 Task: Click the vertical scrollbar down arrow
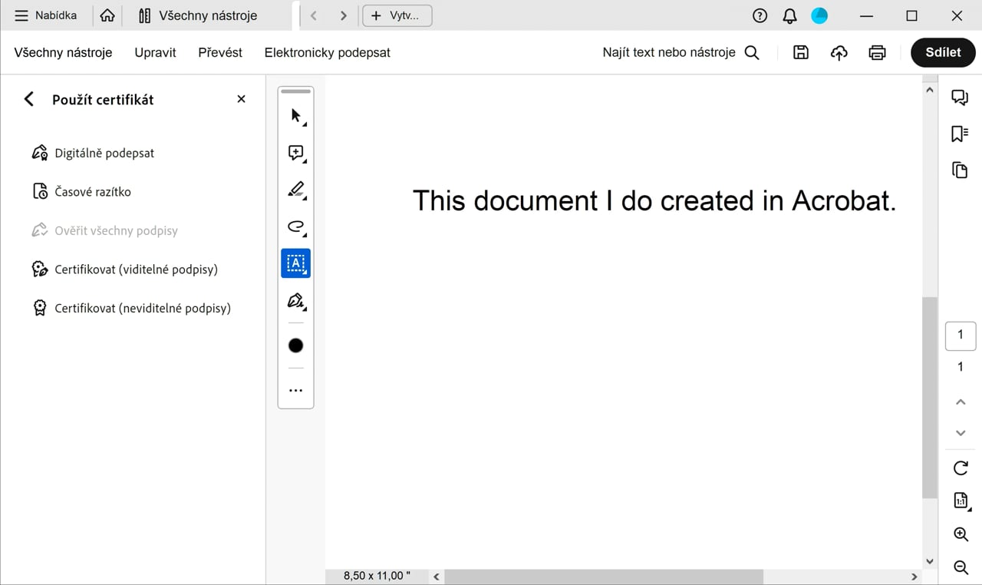(930, 561)
